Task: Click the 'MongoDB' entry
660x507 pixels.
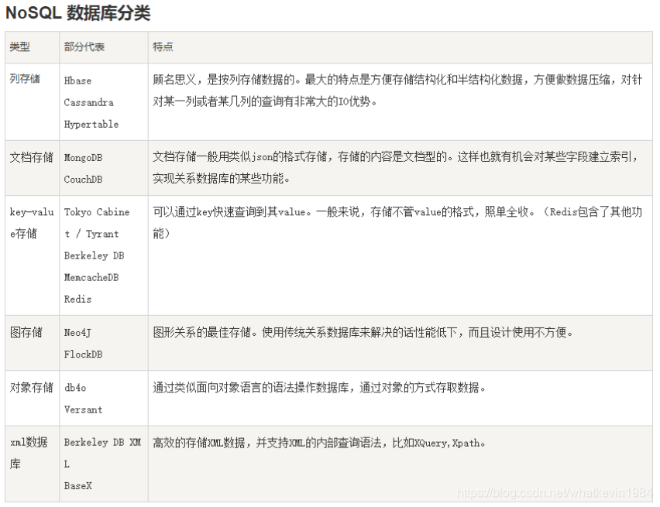Action: click(x=83, y=157)
